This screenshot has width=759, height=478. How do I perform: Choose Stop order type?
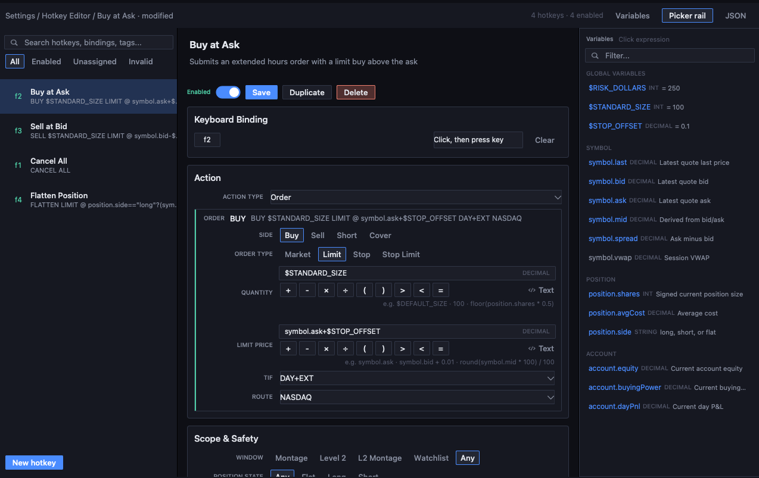tap(362, 254)
